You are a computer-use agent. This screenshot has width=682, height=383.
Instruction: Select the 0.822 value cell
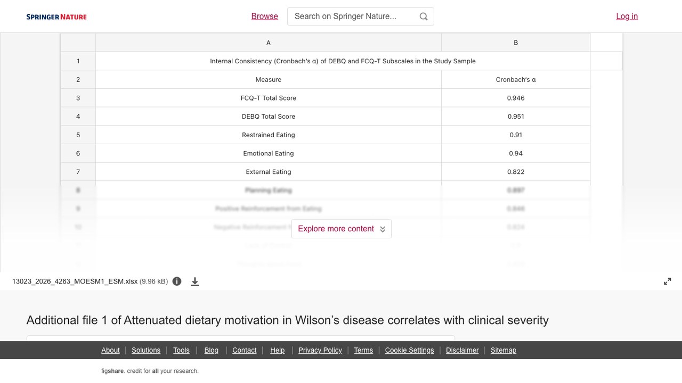(x=516, y=172)
